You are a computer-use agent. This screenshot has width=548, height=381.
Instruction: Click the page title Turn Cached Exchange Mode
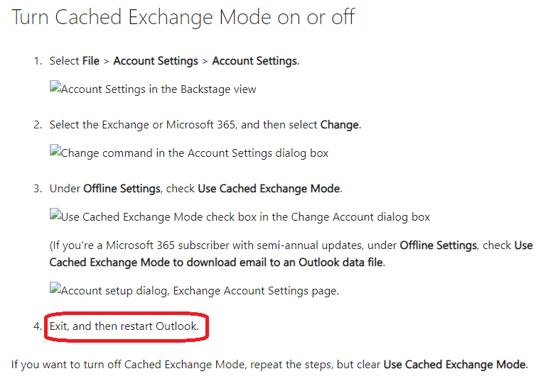[183, 17]
